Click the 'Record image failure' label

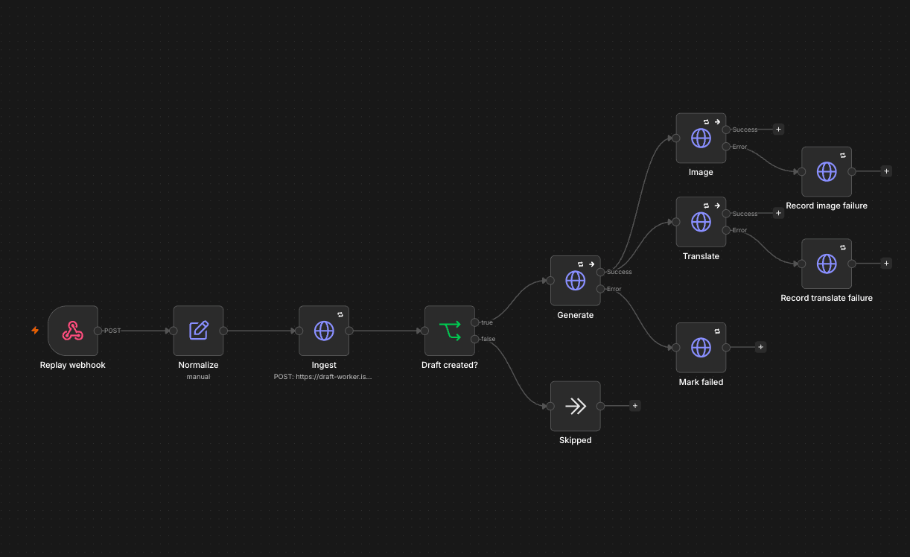(827, 206)
